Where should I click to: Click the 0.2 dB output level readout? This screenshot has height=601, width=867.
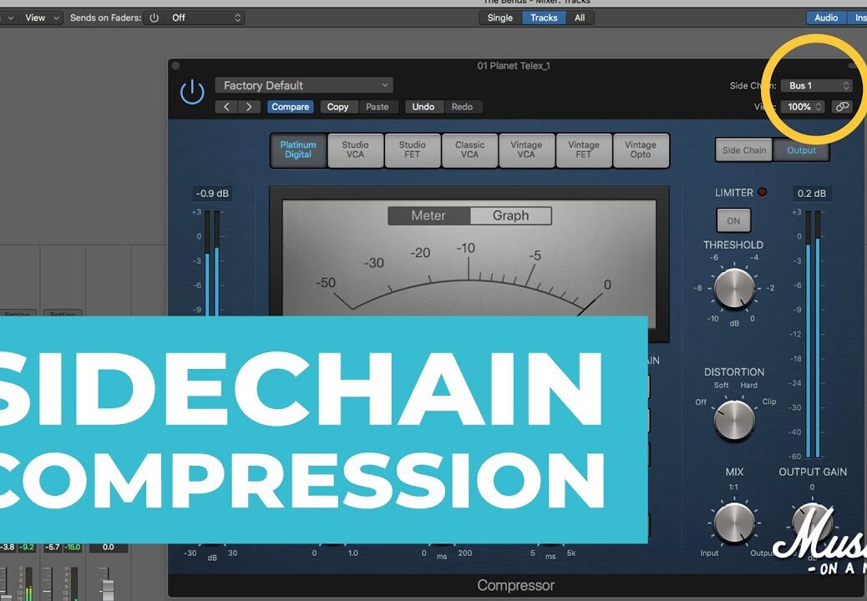click(x=812, y=194)
